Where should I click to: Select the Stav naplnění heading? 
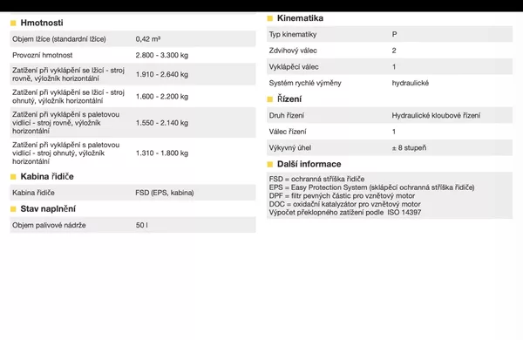pyautogui.click(x=48, y=209)
